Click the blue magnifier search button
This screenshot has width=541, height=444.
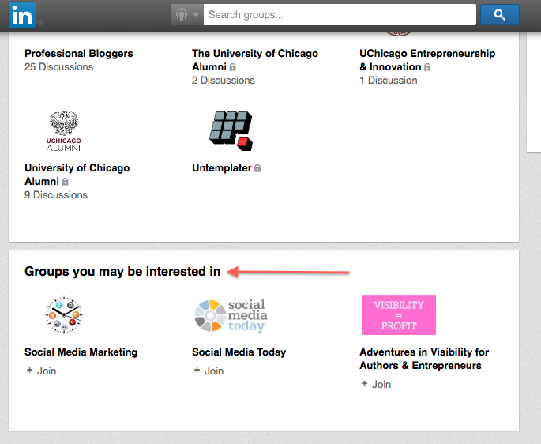tap(500, 15)
